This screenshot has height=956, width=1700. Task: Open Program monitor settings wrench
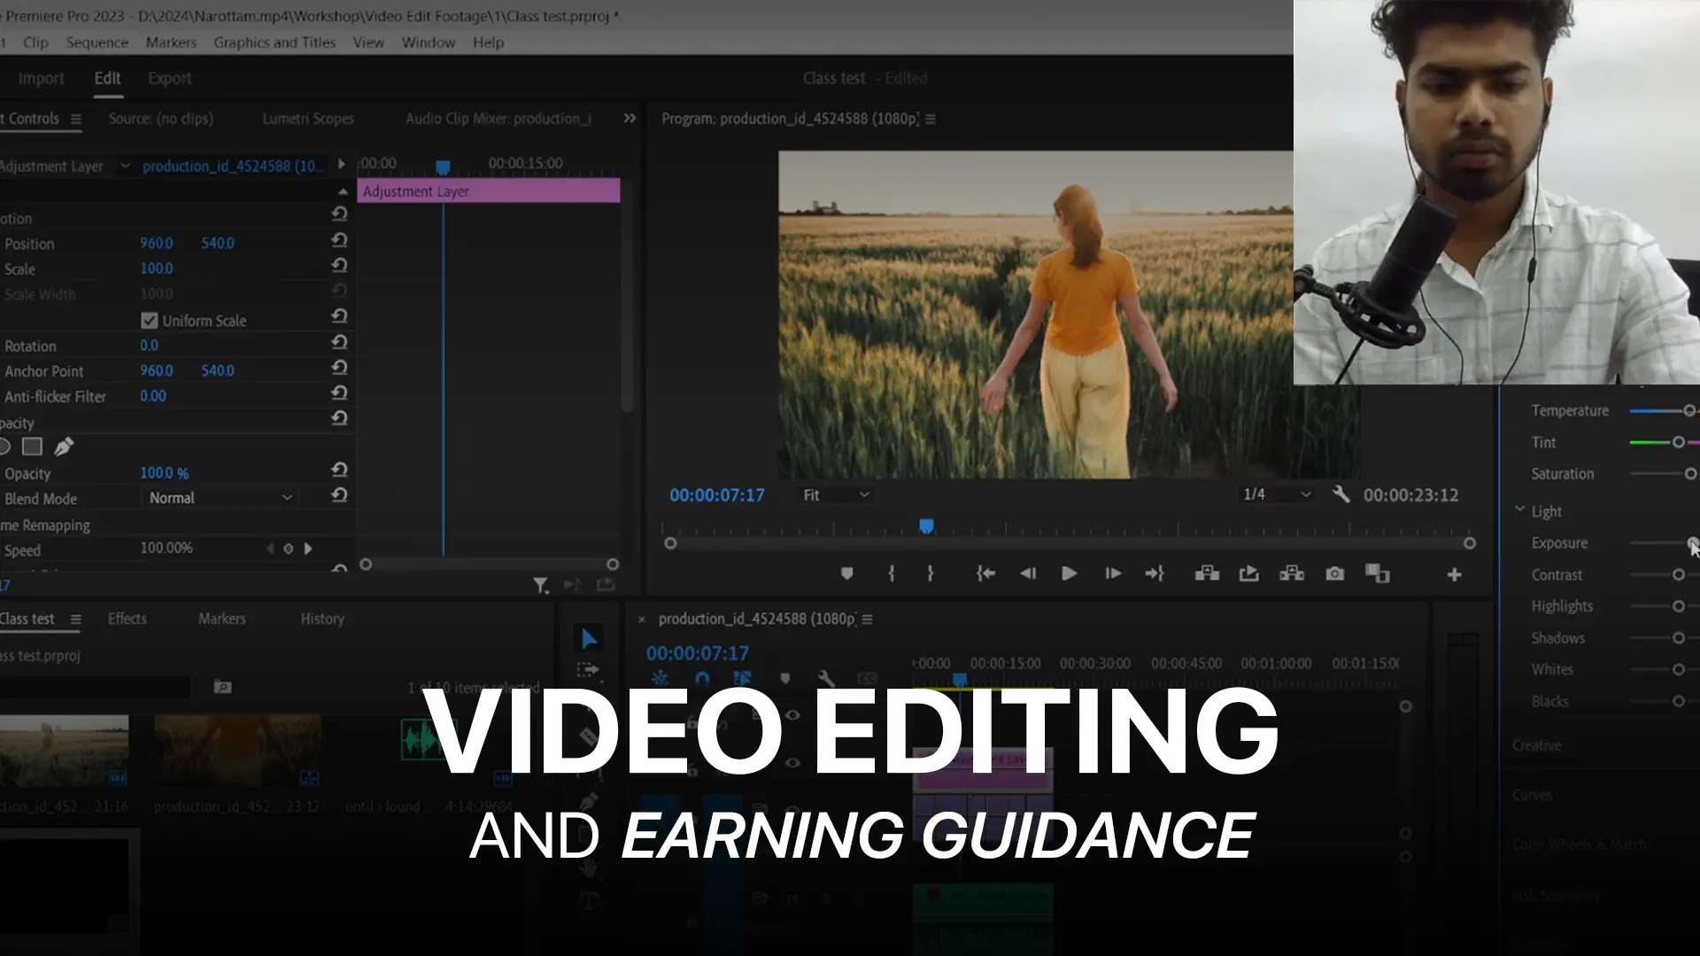[x=1341, y=495]
